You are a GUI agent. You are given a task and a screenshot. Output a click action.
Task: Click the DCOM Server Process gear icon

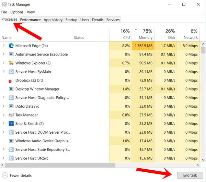click(11, 132)
